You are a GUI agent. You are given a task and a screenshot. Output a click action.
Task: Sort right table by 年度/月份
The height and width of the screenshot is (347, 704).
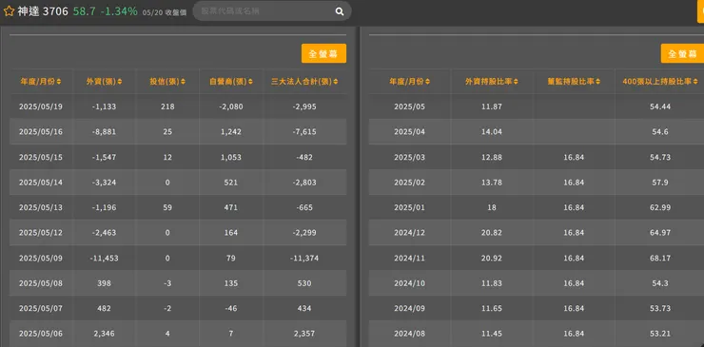[409, 82]
